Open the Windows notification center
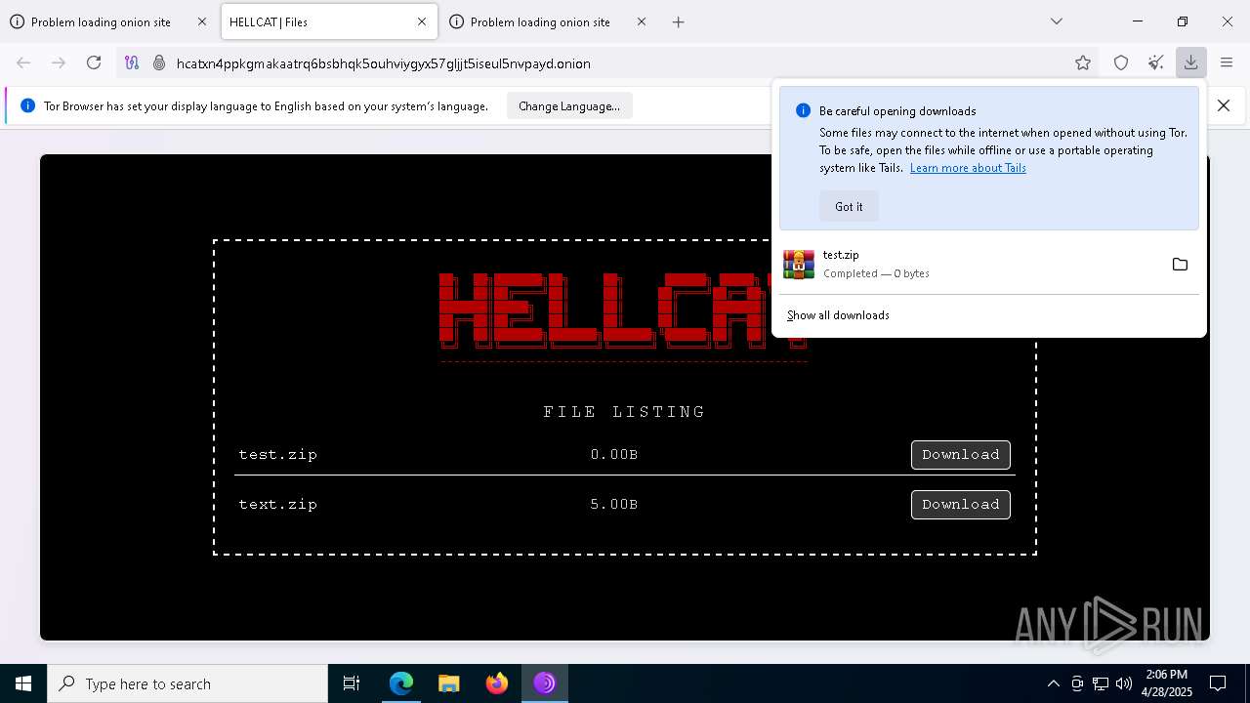Viewport: 1250px width, 703px height. (x=1218, y=683)
